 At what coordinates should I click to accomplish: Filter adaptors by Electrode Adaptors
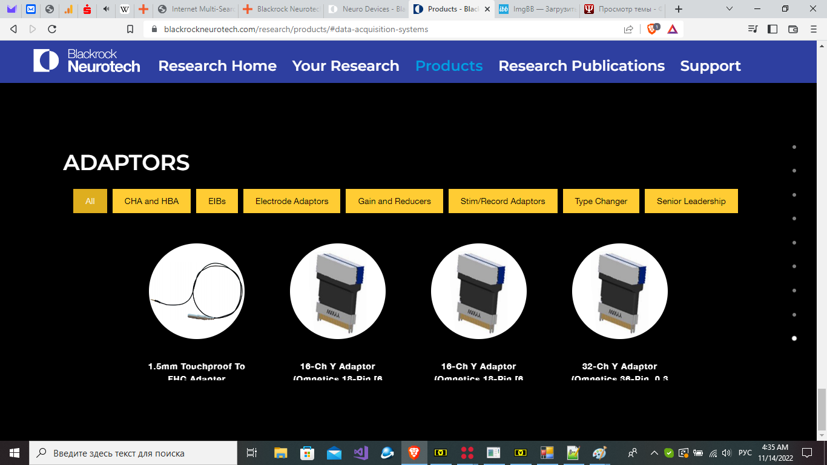tap(292, 201)
